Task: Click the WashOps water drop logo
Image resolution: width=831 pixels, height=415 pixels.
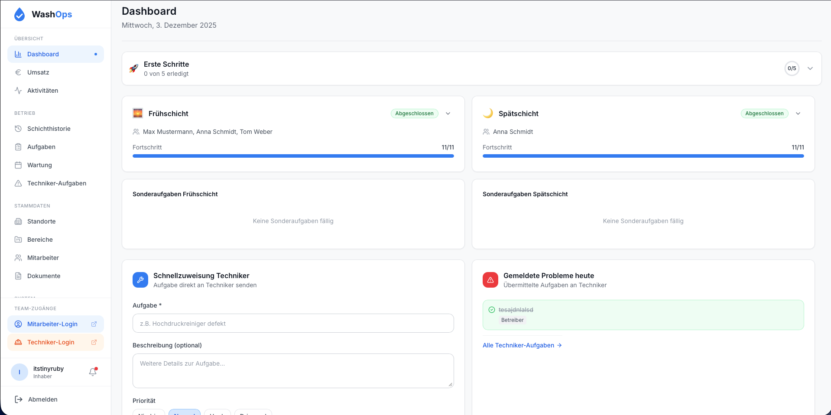Action: pyautogui.click(x=19, y=14)
